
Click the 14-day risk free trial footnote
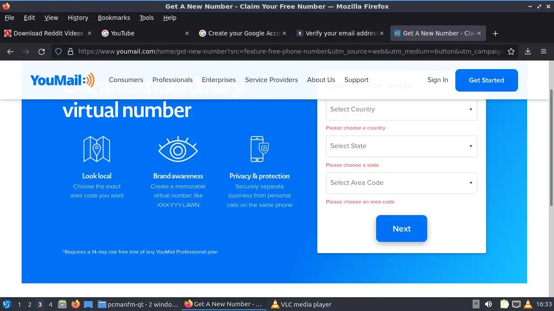[x=140, y=252]
